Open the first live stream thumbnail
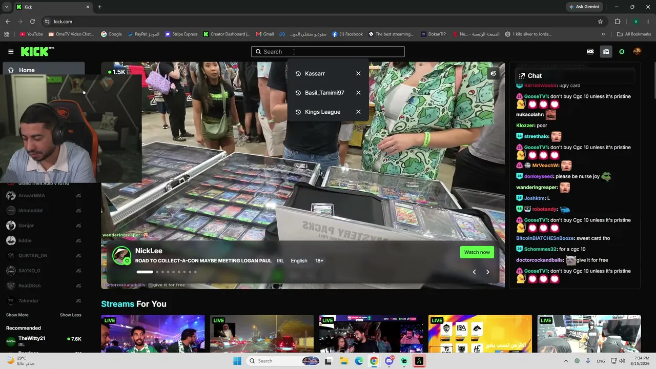 click(x=153, y=334)
